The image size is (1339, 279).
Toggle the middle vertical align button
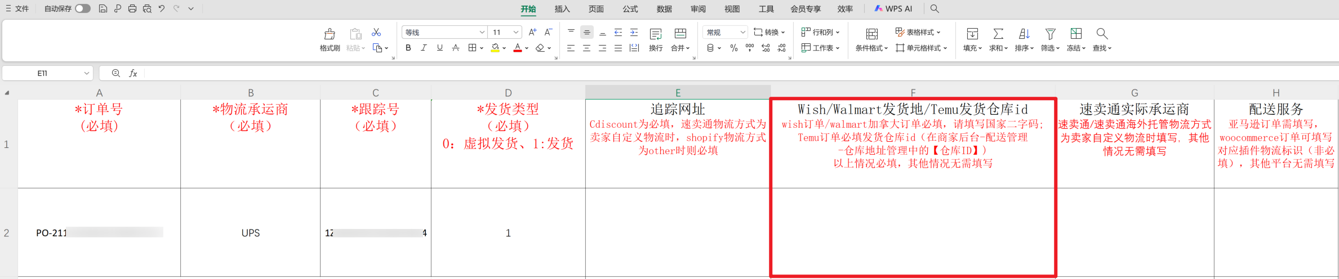coord(586,32)
